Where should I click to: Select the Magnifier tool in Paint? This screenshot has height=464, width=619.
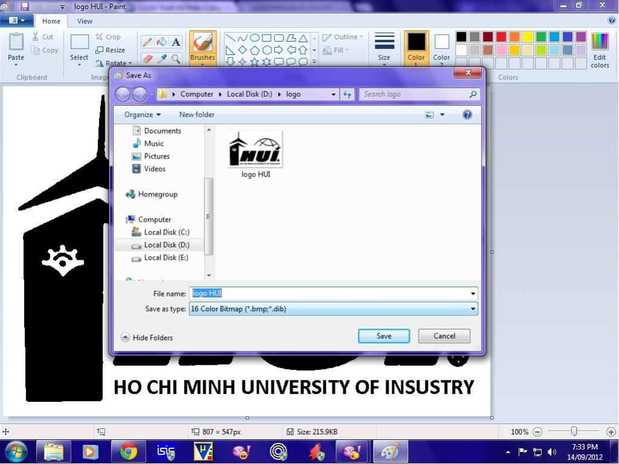(x=176, y=59)
